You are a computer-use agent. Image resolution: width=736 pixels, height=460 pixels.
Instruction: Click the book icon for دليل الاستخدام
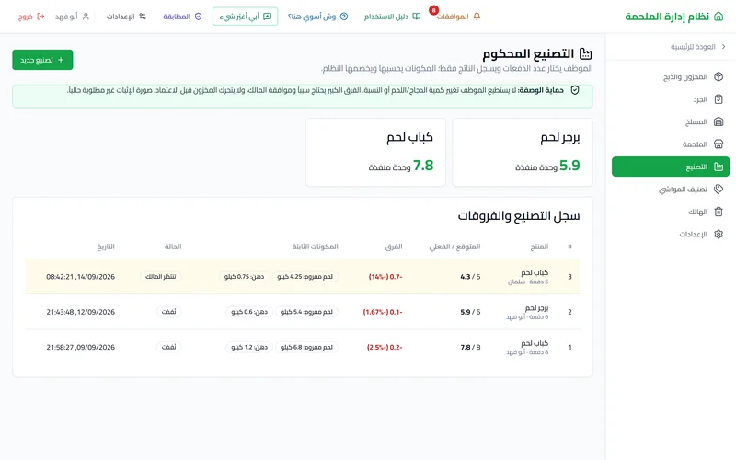pos(417,17)
